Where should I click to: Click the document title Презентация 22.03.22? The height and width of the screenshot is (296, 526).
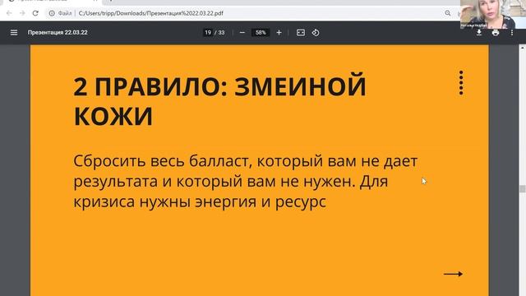pos(58,33)
